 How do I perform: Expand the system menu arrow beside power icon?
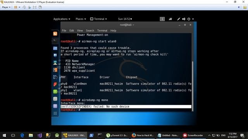pos(193,19)
